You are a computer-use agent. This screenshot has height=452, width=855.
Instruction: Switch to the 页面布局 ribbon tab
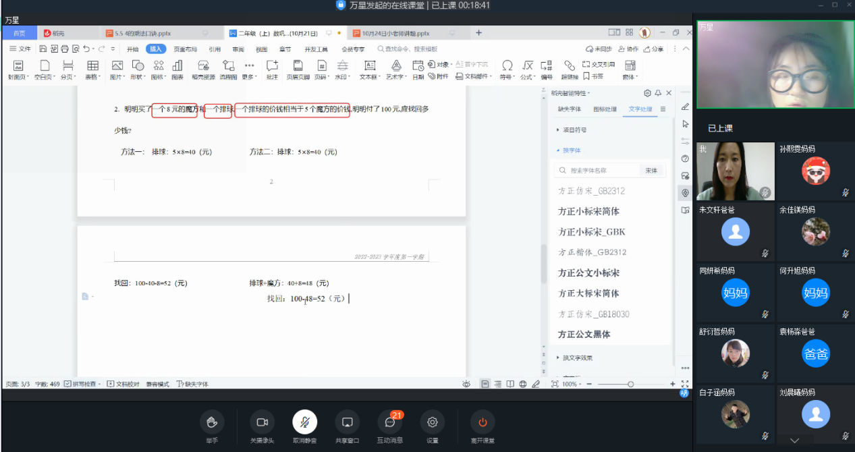pyautogui.click(x=186, y=49)
